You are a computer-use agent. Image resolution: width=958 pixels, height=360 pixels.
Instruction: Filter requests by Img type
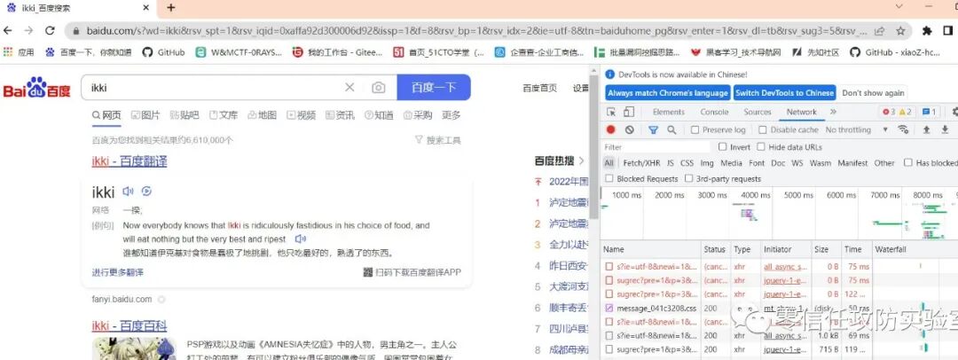(x=707, y=162)
